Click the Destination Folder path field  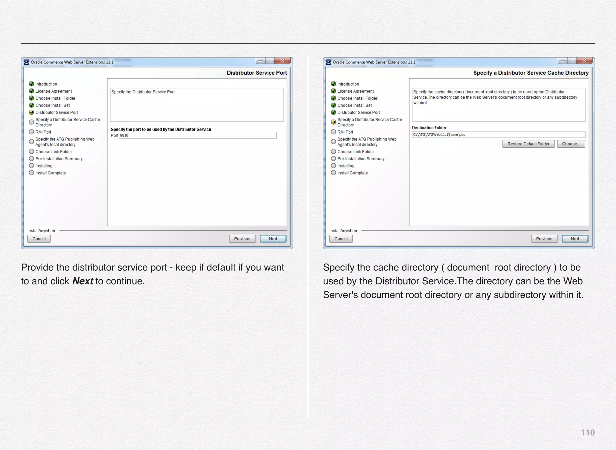pyautogui.click(x=499, y=134)
